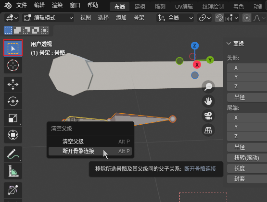Choose 清空父级 in the popup menu
The height and width of the screenshot is (202, 267).
[x=90, y=142]
